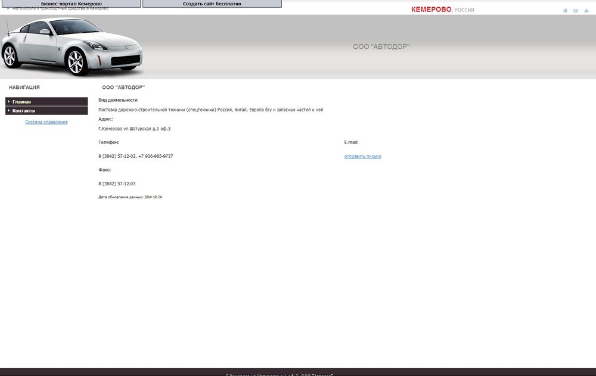The image size is (596, 376).
Task: Click the Создать сайт бесплатно button
Action: pyautogui.click(x=212, y=4)
